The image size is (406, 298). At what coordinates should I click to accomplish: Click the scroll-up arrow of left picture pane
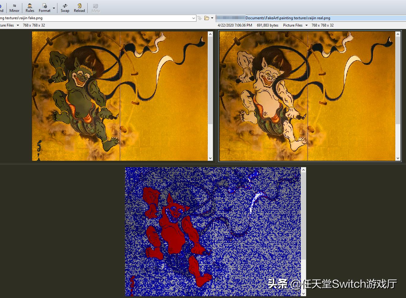click(210, 34)
